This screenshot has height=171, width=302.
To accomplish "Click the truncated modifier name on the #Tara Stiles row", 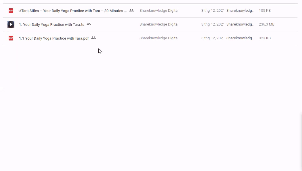I will 240,11.
